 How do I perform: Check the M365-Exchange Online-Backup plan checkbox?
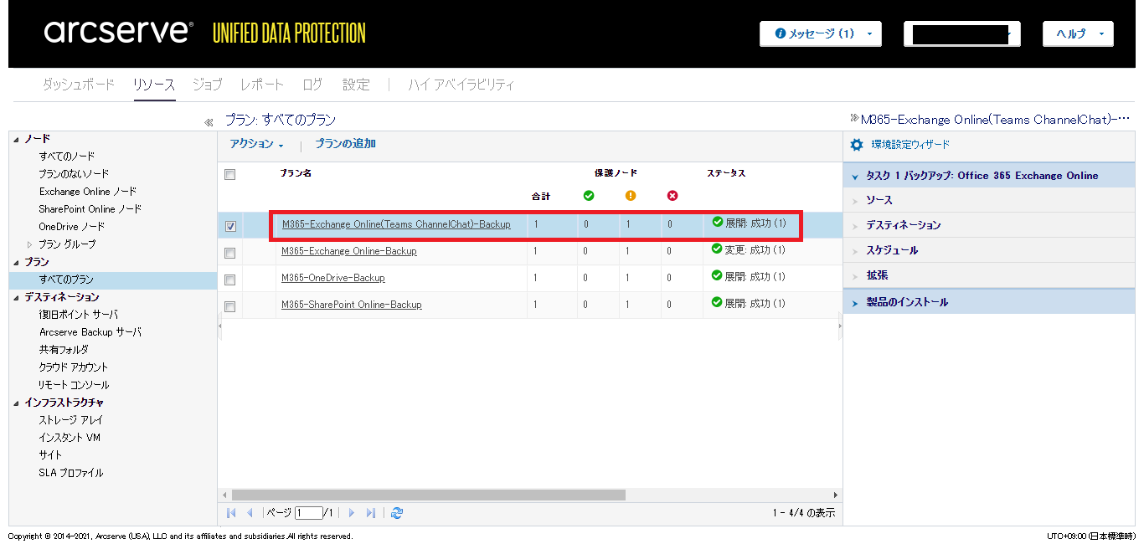point(230,253)
